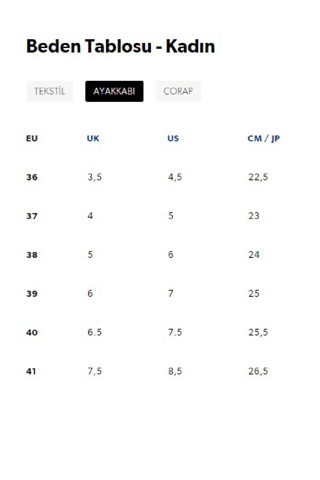Click US size 8,5 cell
The width and height of the screenshot is (320, 480).
175,371
